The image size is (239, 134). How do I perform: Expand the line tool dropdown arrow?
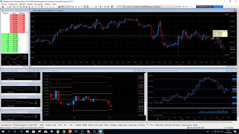(x=93, y=7)
